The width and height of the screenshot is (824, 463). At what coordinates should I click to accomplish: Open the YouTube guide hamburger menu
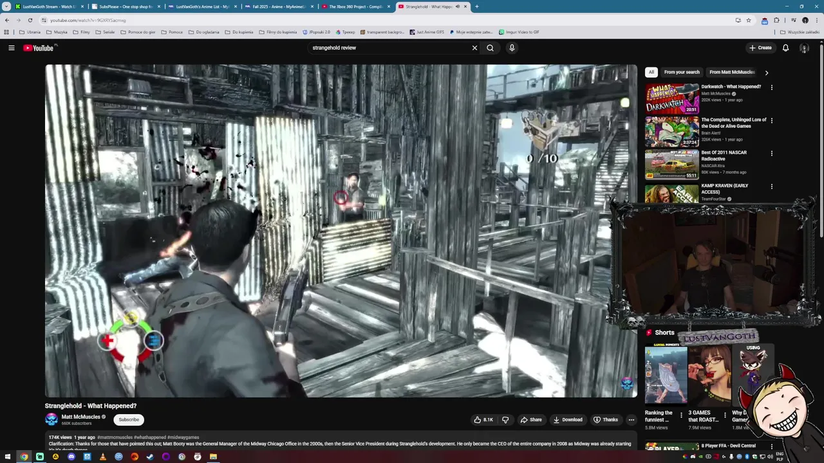(x=11, y=48)
